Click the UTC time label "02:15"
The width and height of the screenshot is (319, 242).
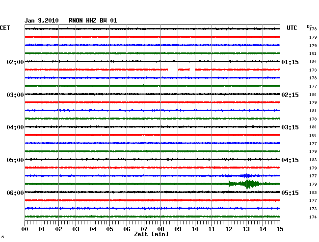[290, 95]
